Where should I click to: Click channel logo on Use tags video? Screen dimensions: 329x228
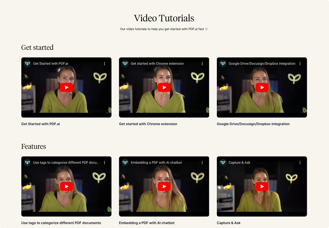click(x=27, y=163)
